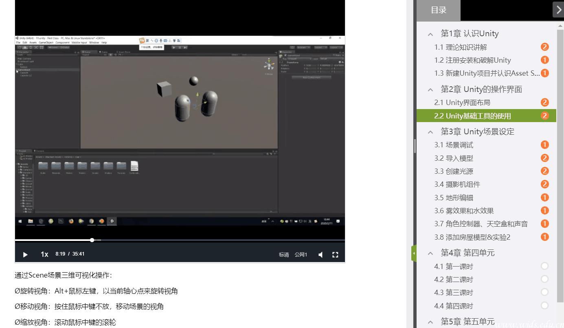Open current lesson 2.2 Unity基础工具的使用
Image resolution: width=564 pixels, height=328 pixels.
pos(472,116)
